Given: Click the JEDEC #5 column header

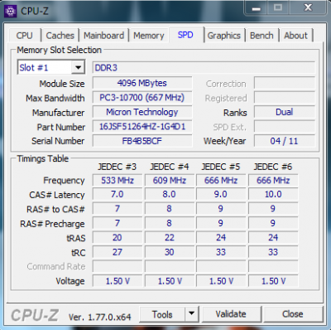Looking at the screenshot, I should coord(221,167).
